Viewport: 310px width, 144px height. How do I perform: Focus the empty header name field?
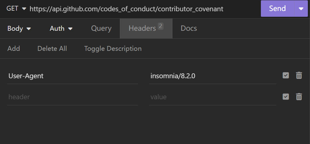[x=72, y=97]
